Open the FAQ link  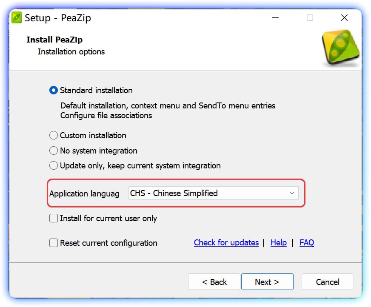[307, 243]
